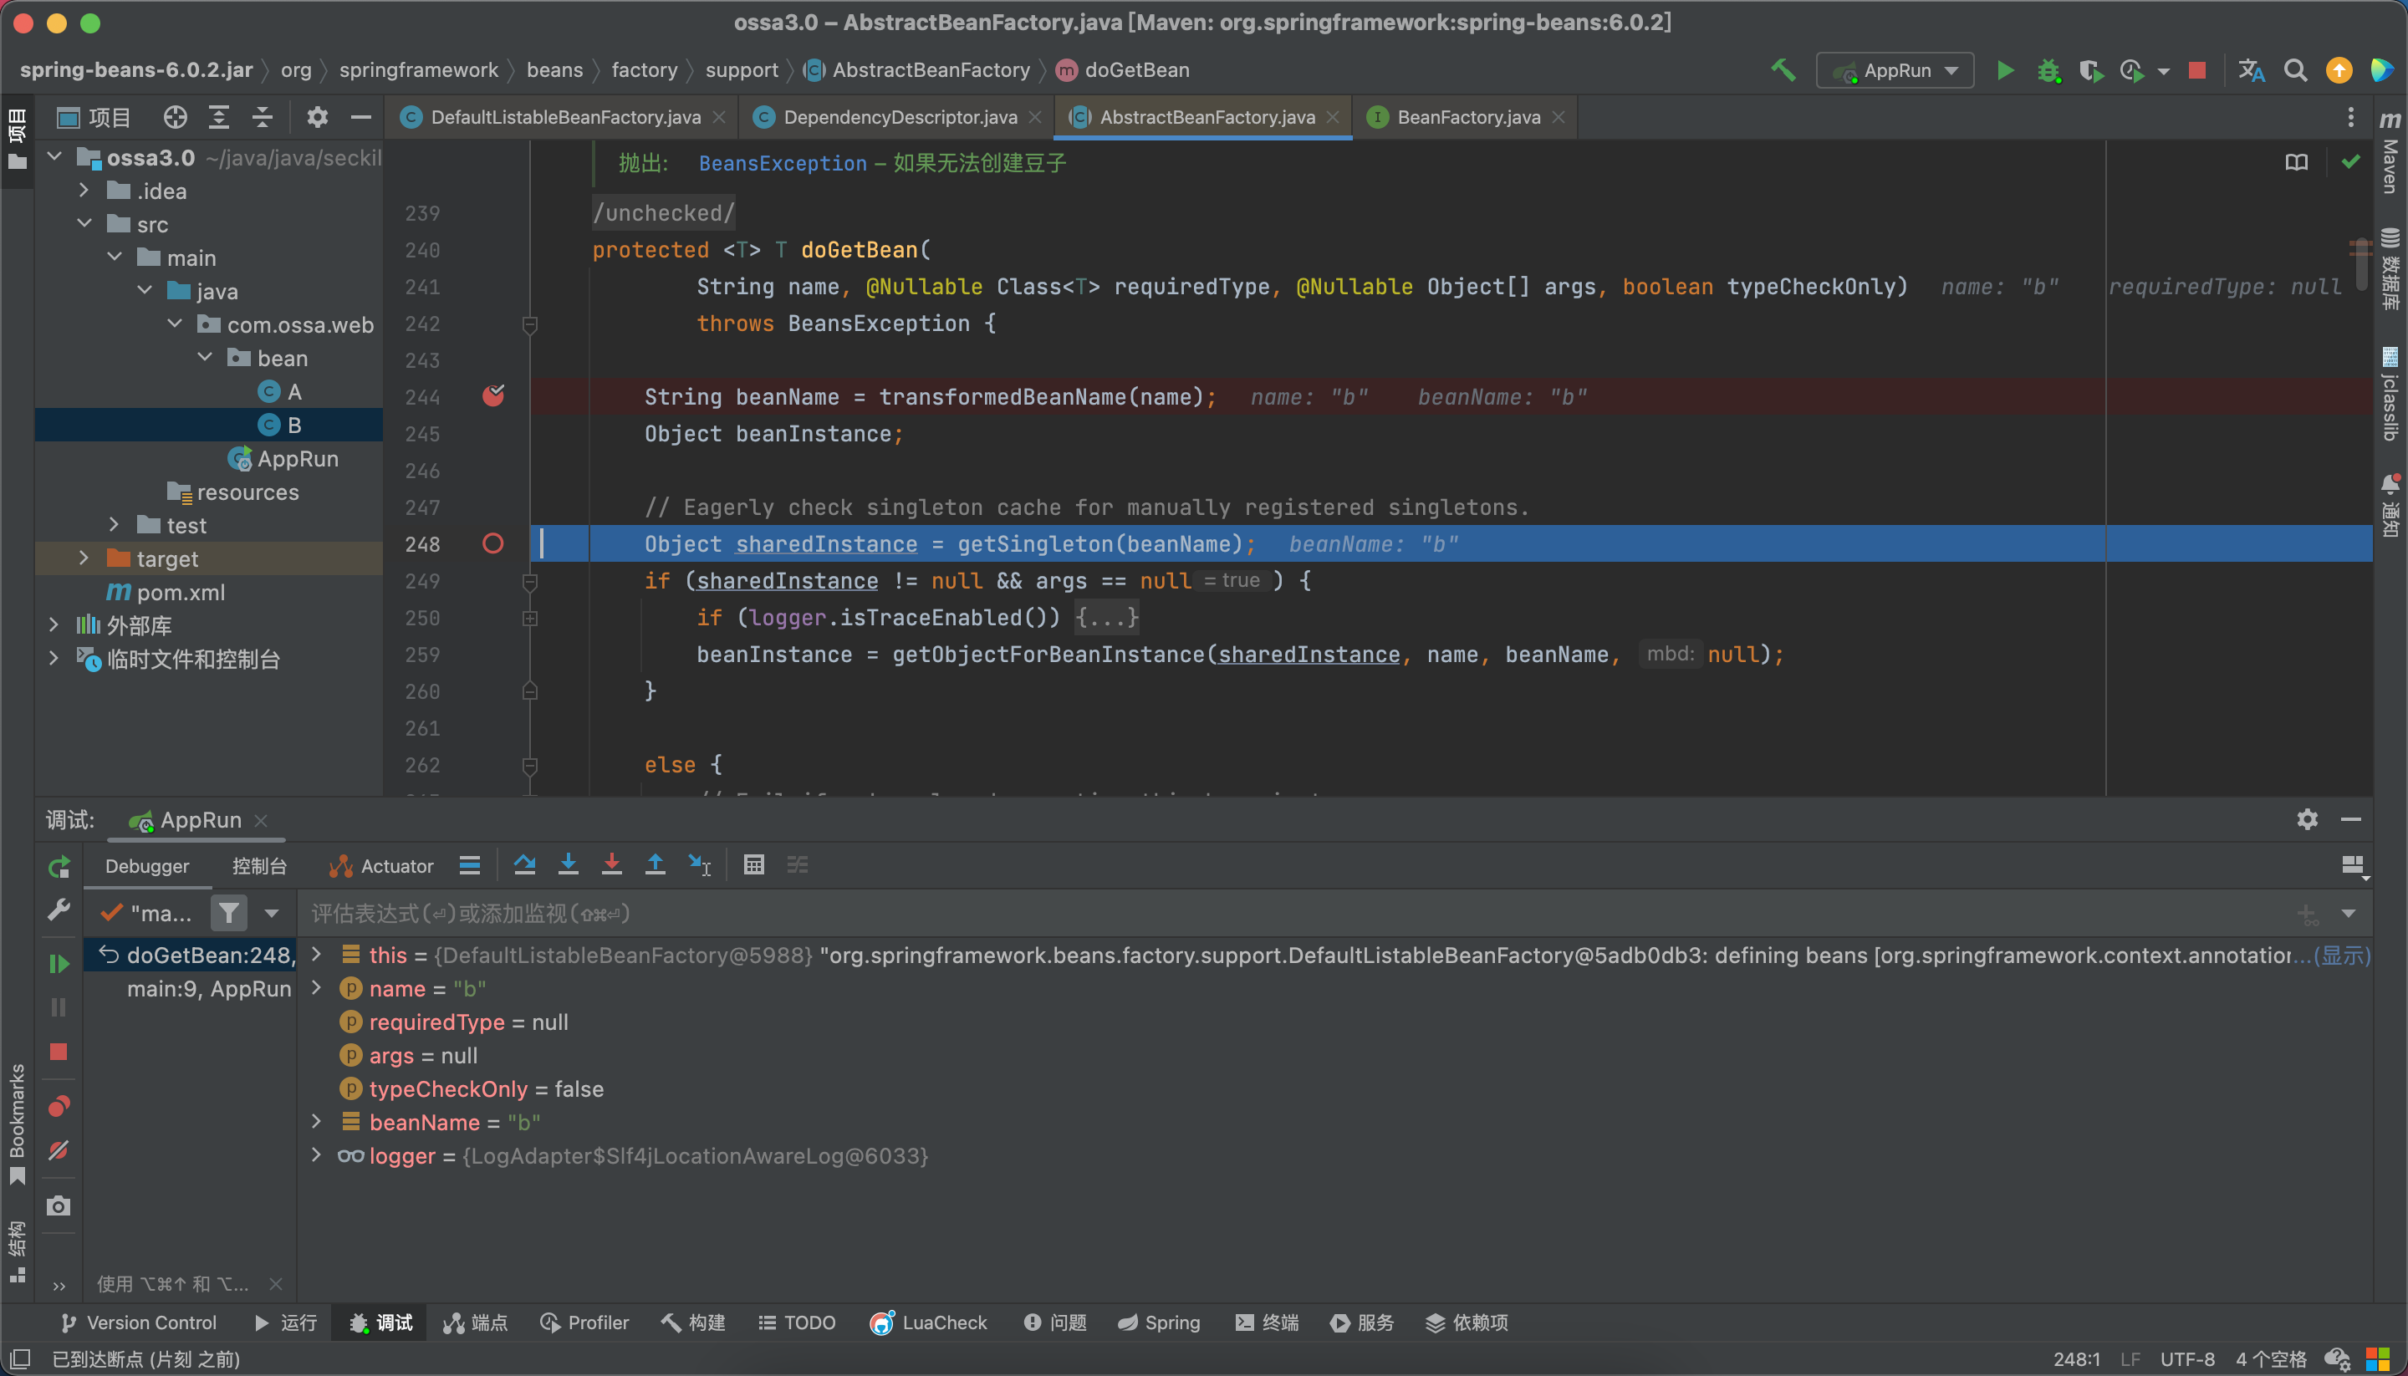The image size is (2408, 1376).
Task: Open Project panel settings gear
Action: click(318, 117)
